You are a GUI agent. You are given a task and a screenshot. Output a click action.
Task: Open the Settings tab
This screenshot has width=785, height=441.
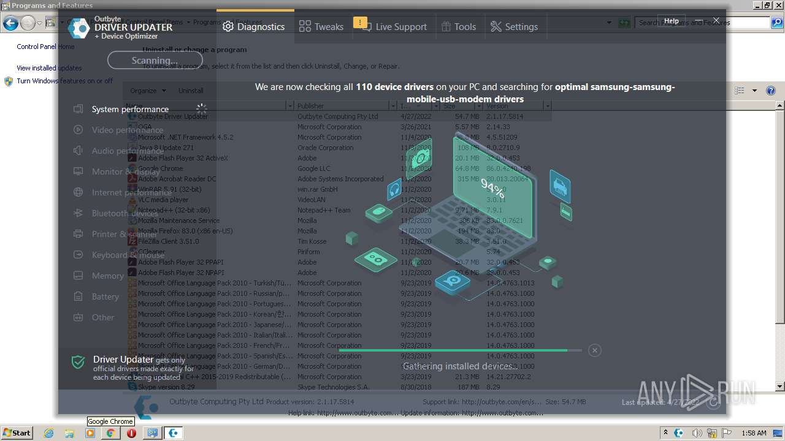click(x=514, y=26)
